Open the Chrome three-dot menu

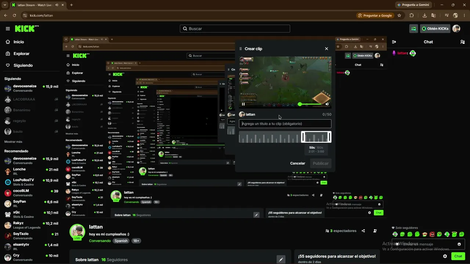464,15
